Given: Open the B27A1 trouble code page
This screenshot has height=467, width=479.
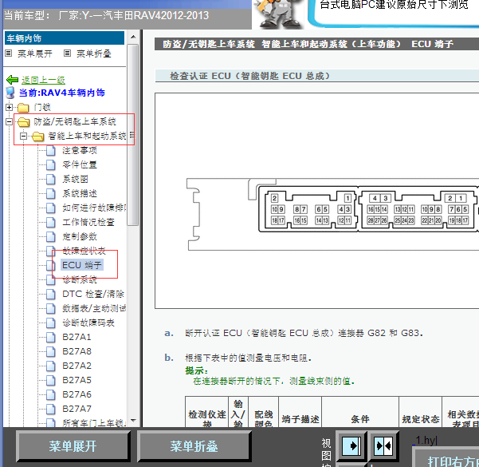Looking at the screenshot, I should tap(77, 337).
